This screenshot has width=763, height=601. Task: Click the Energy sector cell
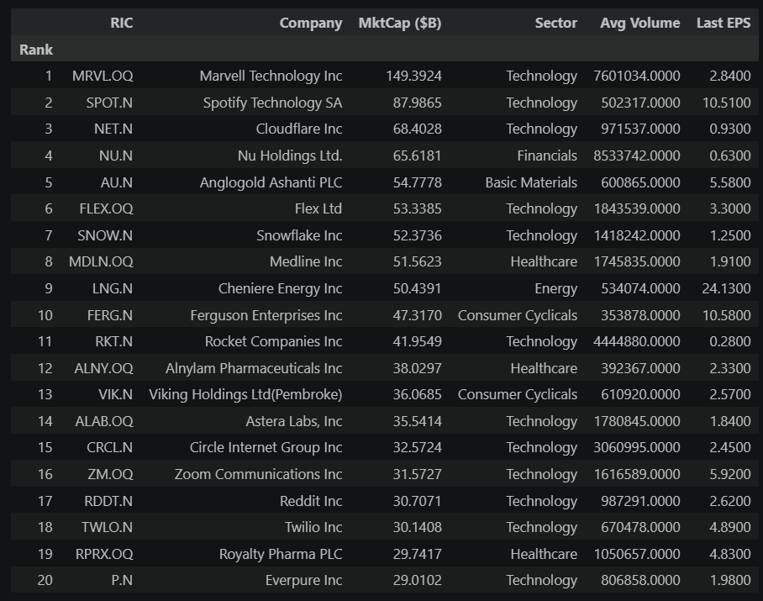click(x=555, y=288)
